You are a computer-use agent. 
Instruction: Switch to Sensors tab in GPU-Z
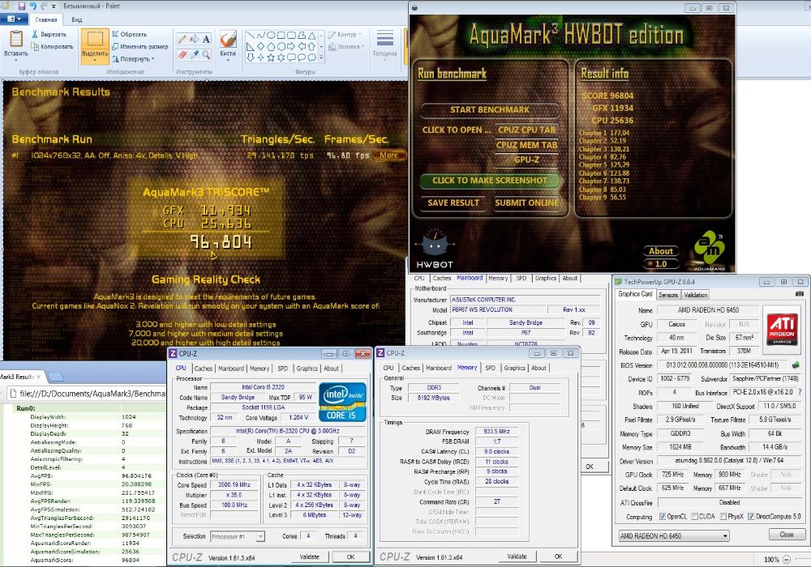[667, 295]
